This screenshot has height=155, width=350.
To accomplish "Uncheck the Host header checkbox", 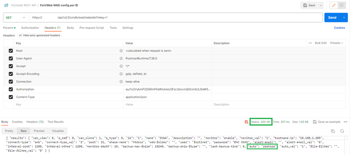I will (x=10, y=51).
